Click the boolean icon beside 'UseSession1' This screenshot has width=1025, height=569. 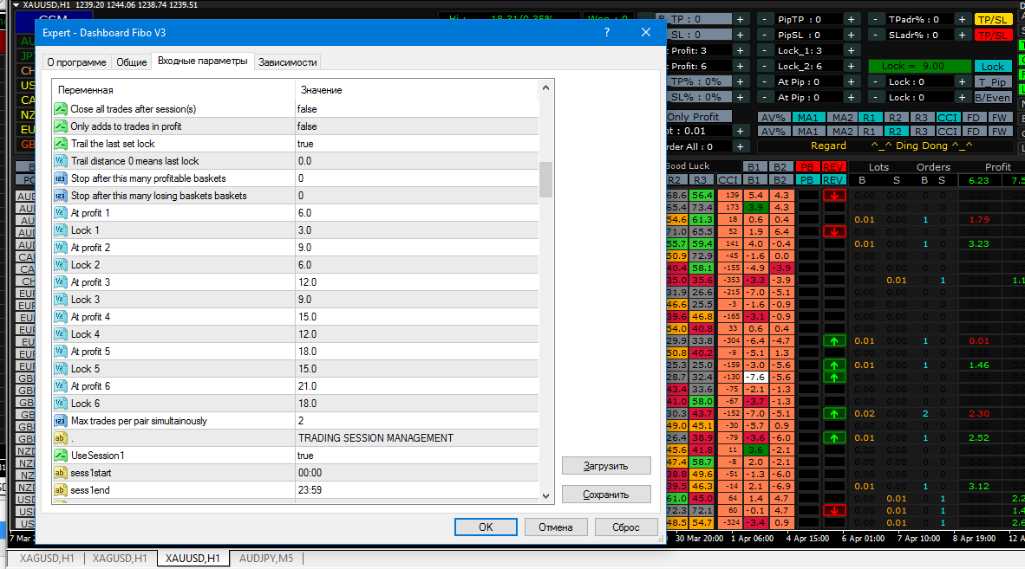(60, 456)
